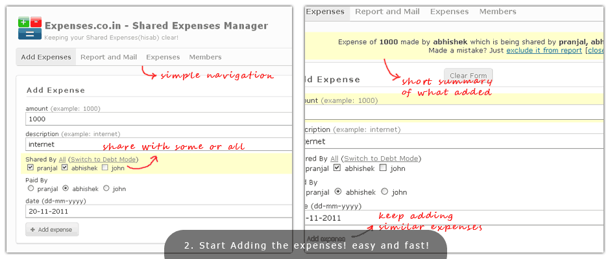Viewport: 610px width, 259px height.
Task: Click Switch to Debt Mode in right window
Action: coord(382,159)
